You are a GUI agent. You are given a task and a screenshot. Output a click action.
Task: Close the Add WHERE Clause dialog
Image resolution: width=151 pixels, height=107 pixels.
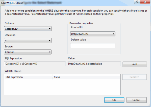[145, 2]
